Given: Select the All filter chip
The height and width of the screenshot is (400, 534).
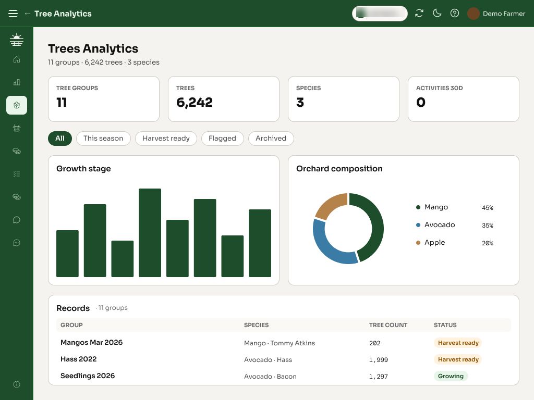Looking at the screenshot, I should (x=60, y=139).
